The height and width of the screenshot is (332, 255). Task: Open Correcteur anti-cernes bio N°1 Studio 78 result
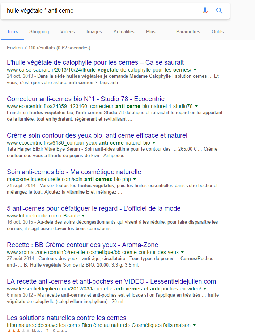[86, 99]
